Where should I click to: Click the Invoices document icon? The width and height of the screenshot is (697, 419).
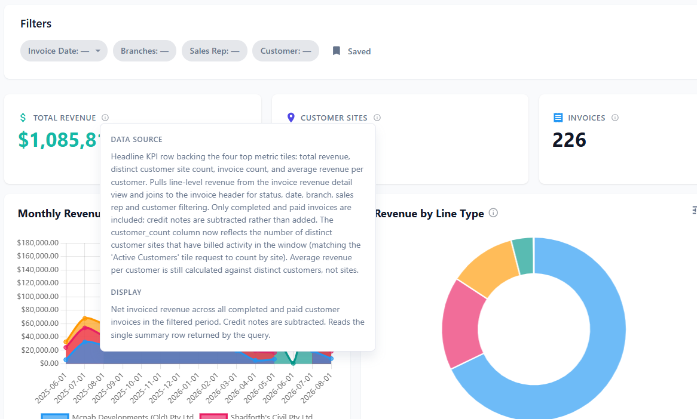pyautogui.click(x=558, y=118)
